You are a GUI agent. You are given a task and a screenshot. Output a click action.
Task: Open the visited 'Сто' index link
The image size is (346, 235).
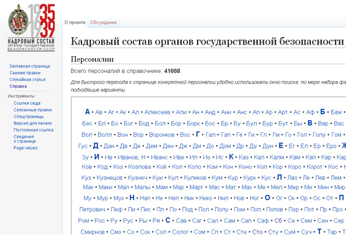tap(257, 232)
